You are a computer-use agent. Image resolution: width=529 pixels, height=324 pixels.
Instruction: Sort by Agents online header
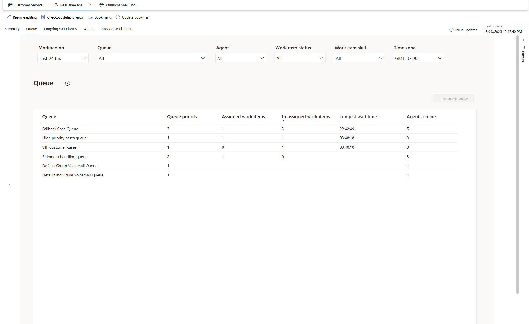(421, 116)
